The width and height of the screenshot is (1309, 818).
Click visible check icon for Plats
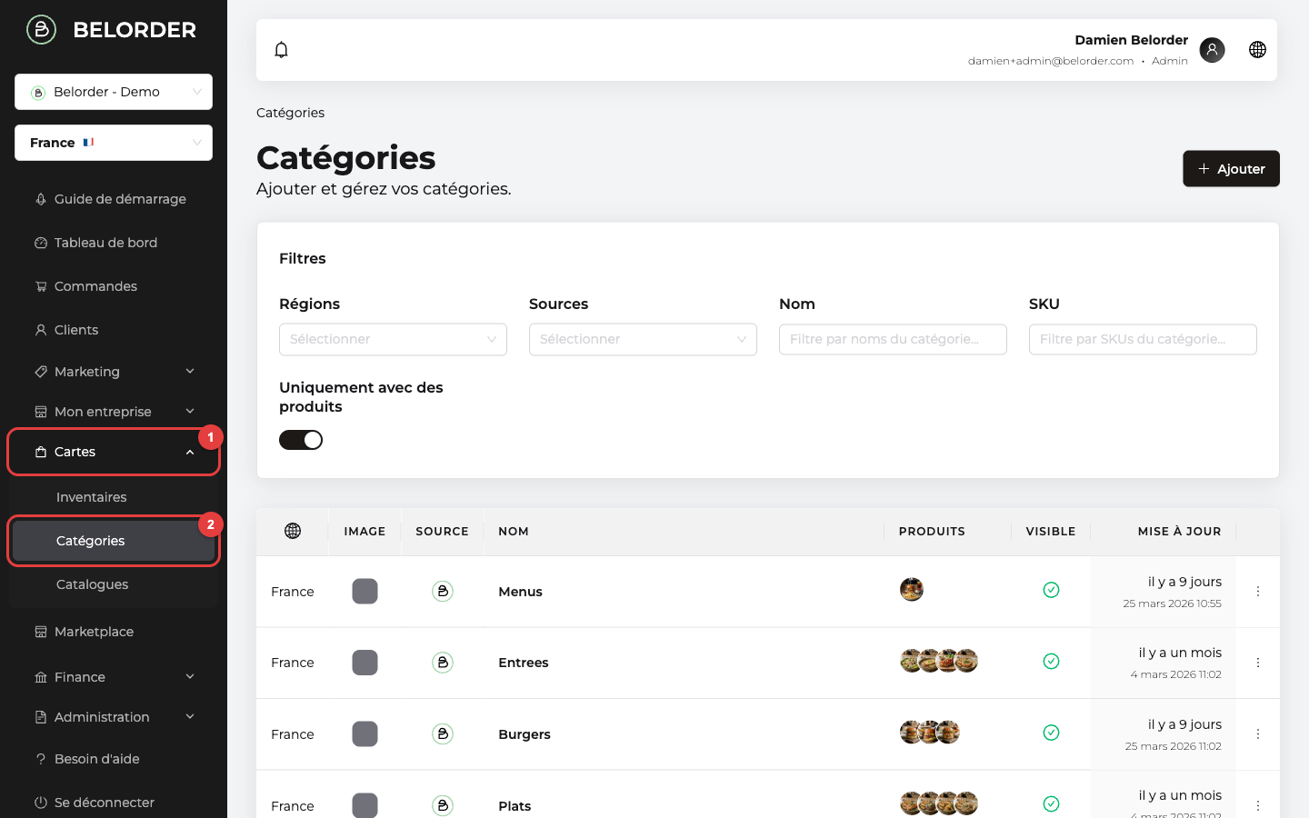pos(1051,803)
